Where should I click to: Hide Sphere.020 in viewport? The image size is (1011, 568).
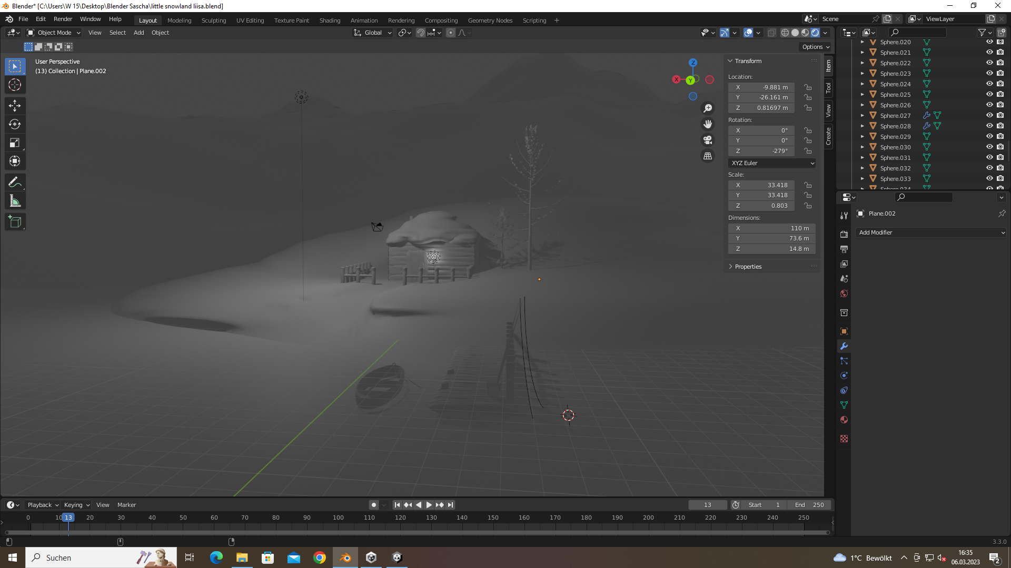989,42
